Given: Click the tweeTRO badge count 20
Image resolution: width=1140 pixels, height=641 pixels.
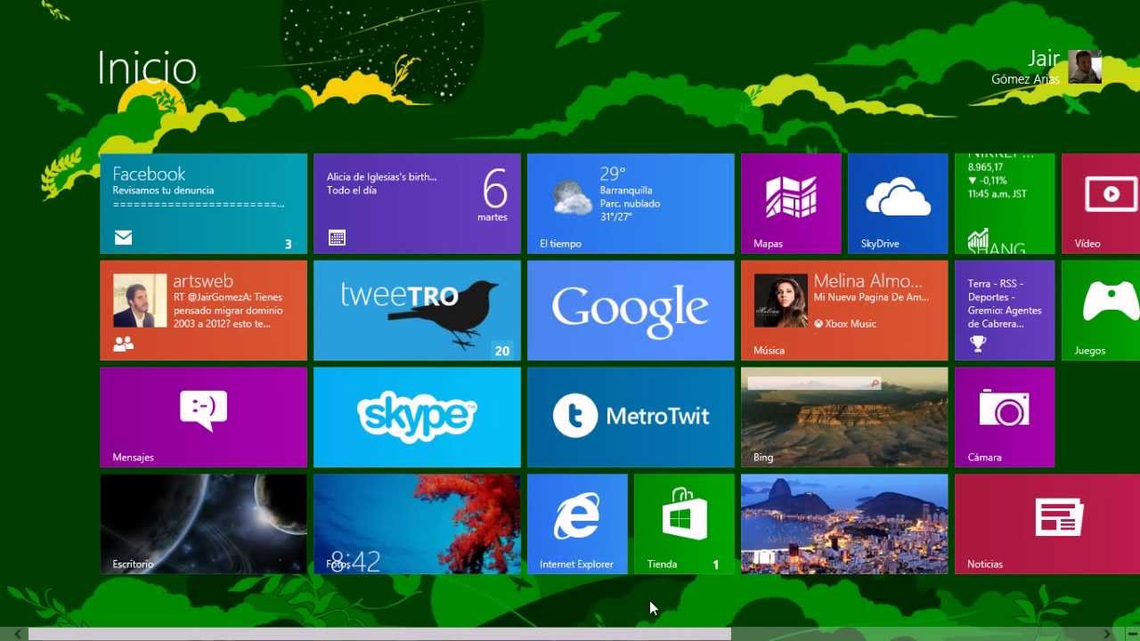Looking at the screenshot, I should point(502,351).
